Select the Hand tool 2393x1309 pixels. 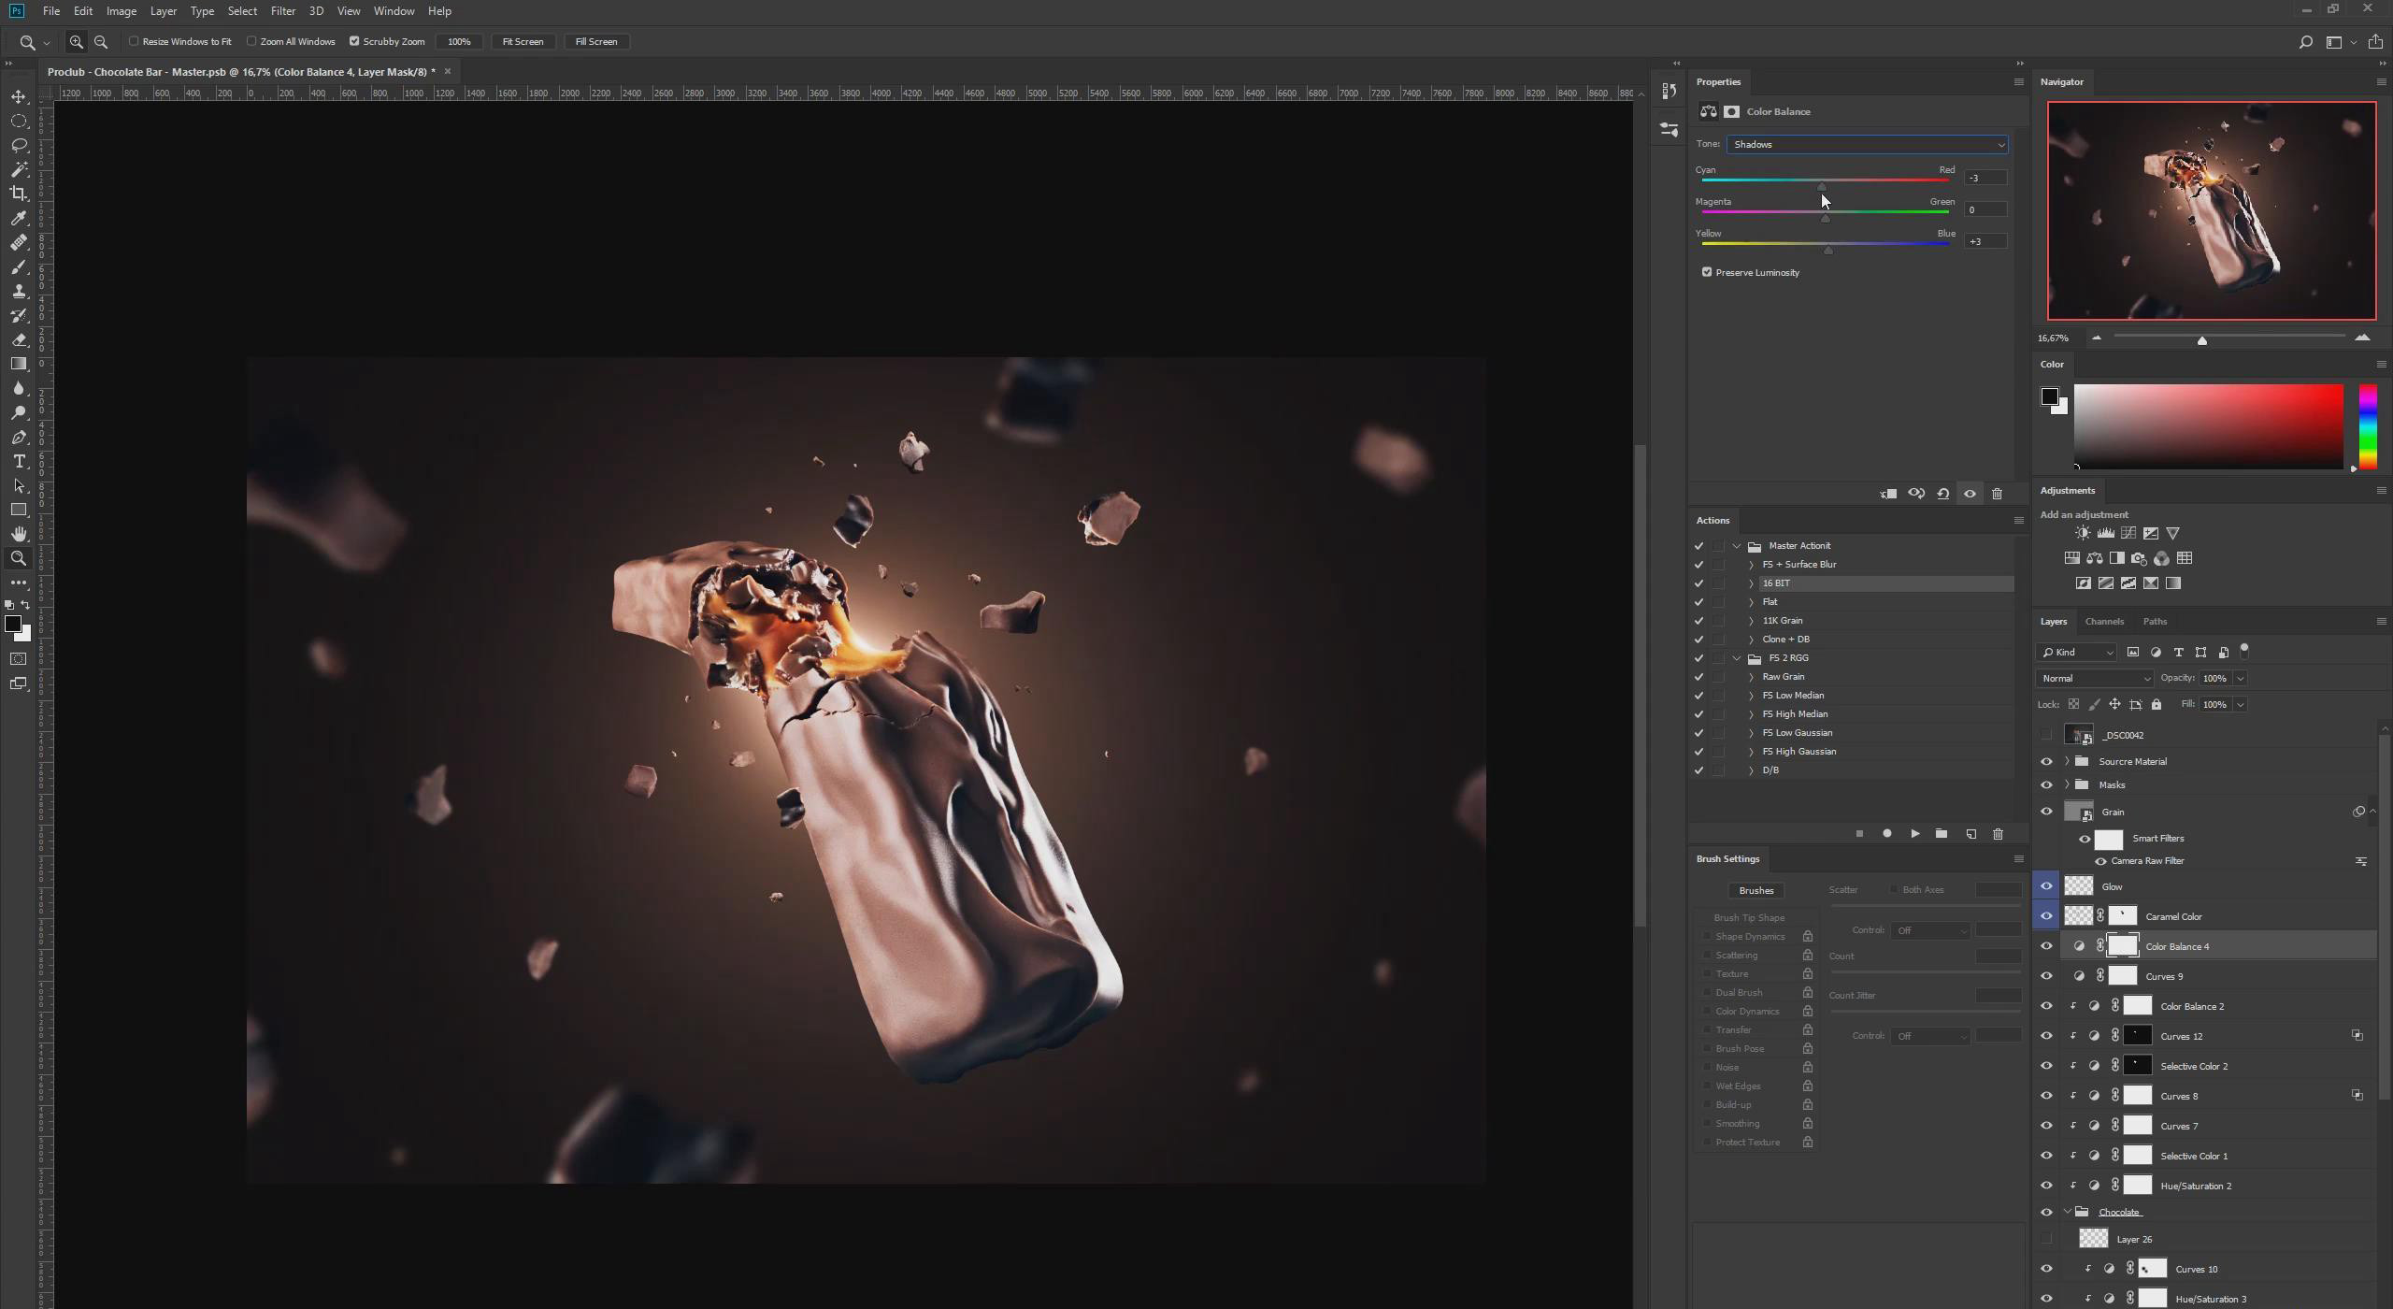point(19,534)
